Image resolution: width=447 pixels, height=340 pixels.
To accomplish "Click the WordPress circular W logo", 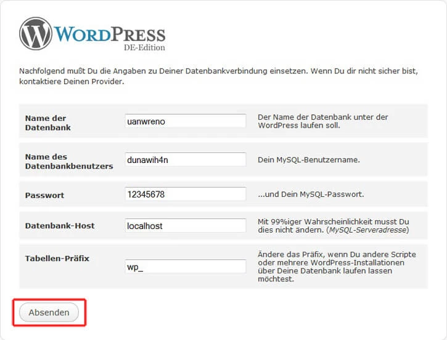I will [36, 33].
